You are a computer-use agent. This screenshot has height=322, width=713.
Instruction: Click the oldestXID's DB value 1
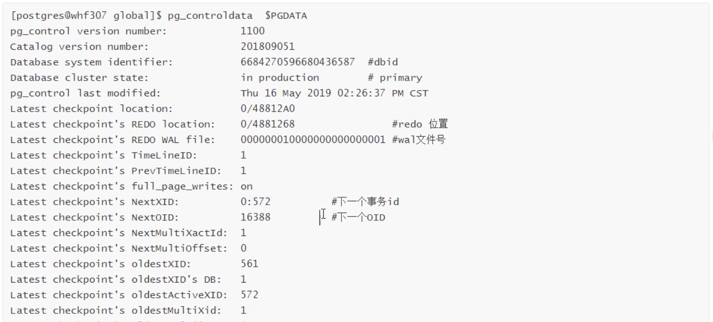243,279
